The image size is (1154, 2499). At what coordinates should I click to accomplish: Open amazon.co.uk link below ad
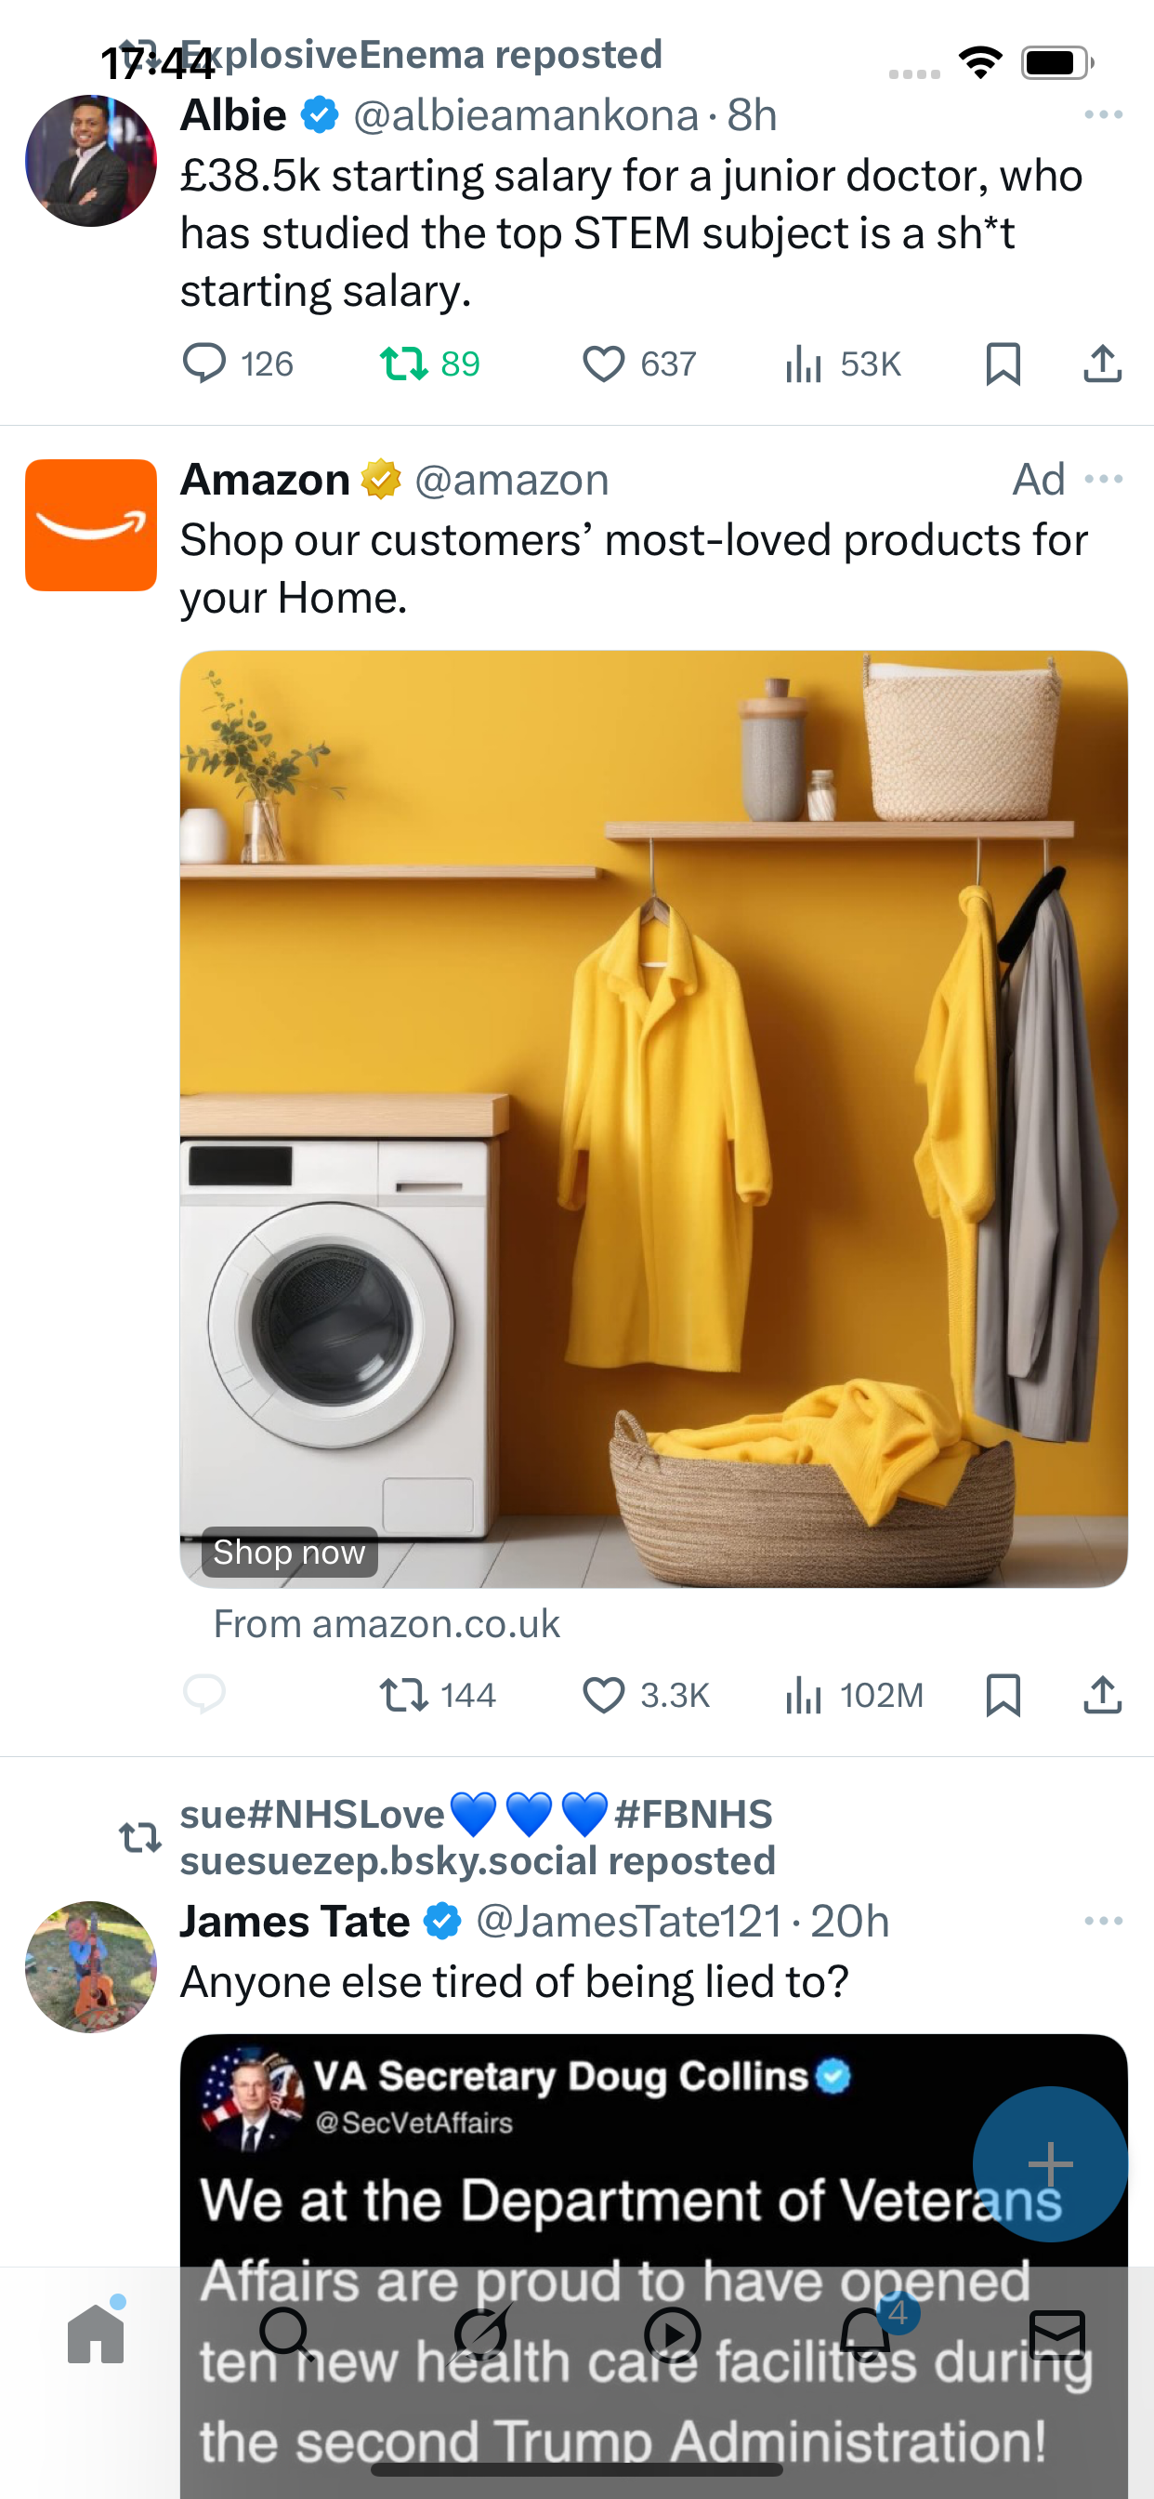click(x=387, y=1624)
